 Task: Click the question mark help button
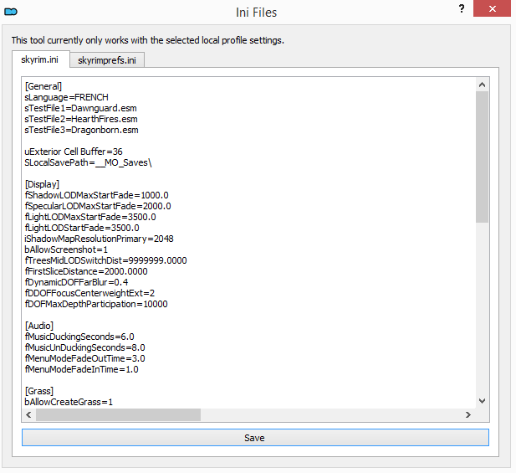point(462,8)
